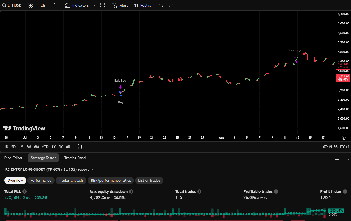The width and height of the screenshot is (351, 221).
Task: Open chart scale settings gear icon
Action: click(343, 138)
